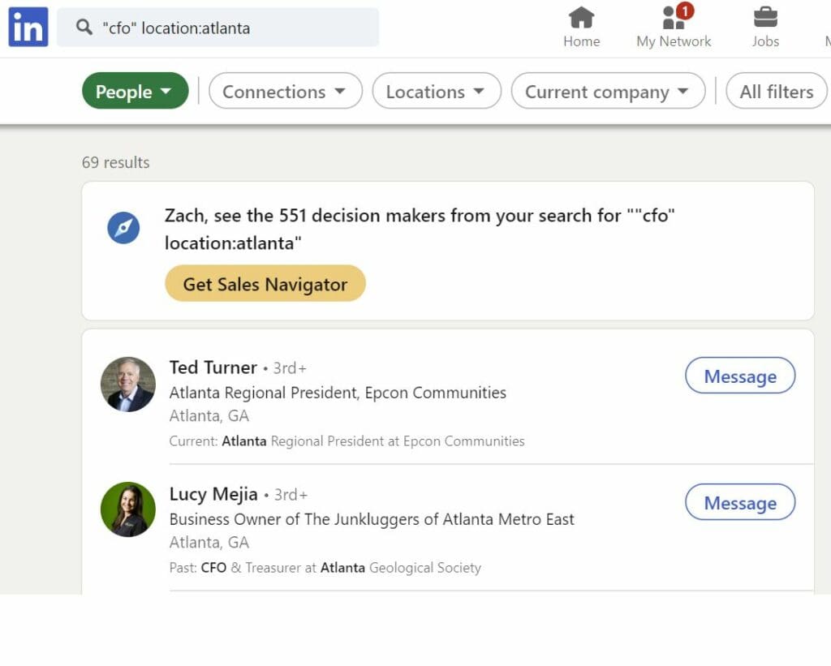The height and width of the screenshot is (666, 831).
Task: Click the Sales Navigator compass icon
Action: click(x=123, y=228)
